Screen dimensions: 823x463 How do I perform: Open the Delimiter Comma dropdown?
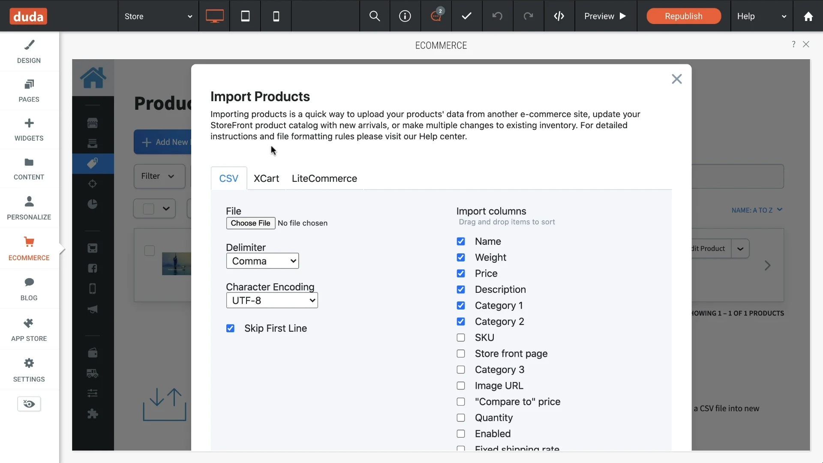262,261
